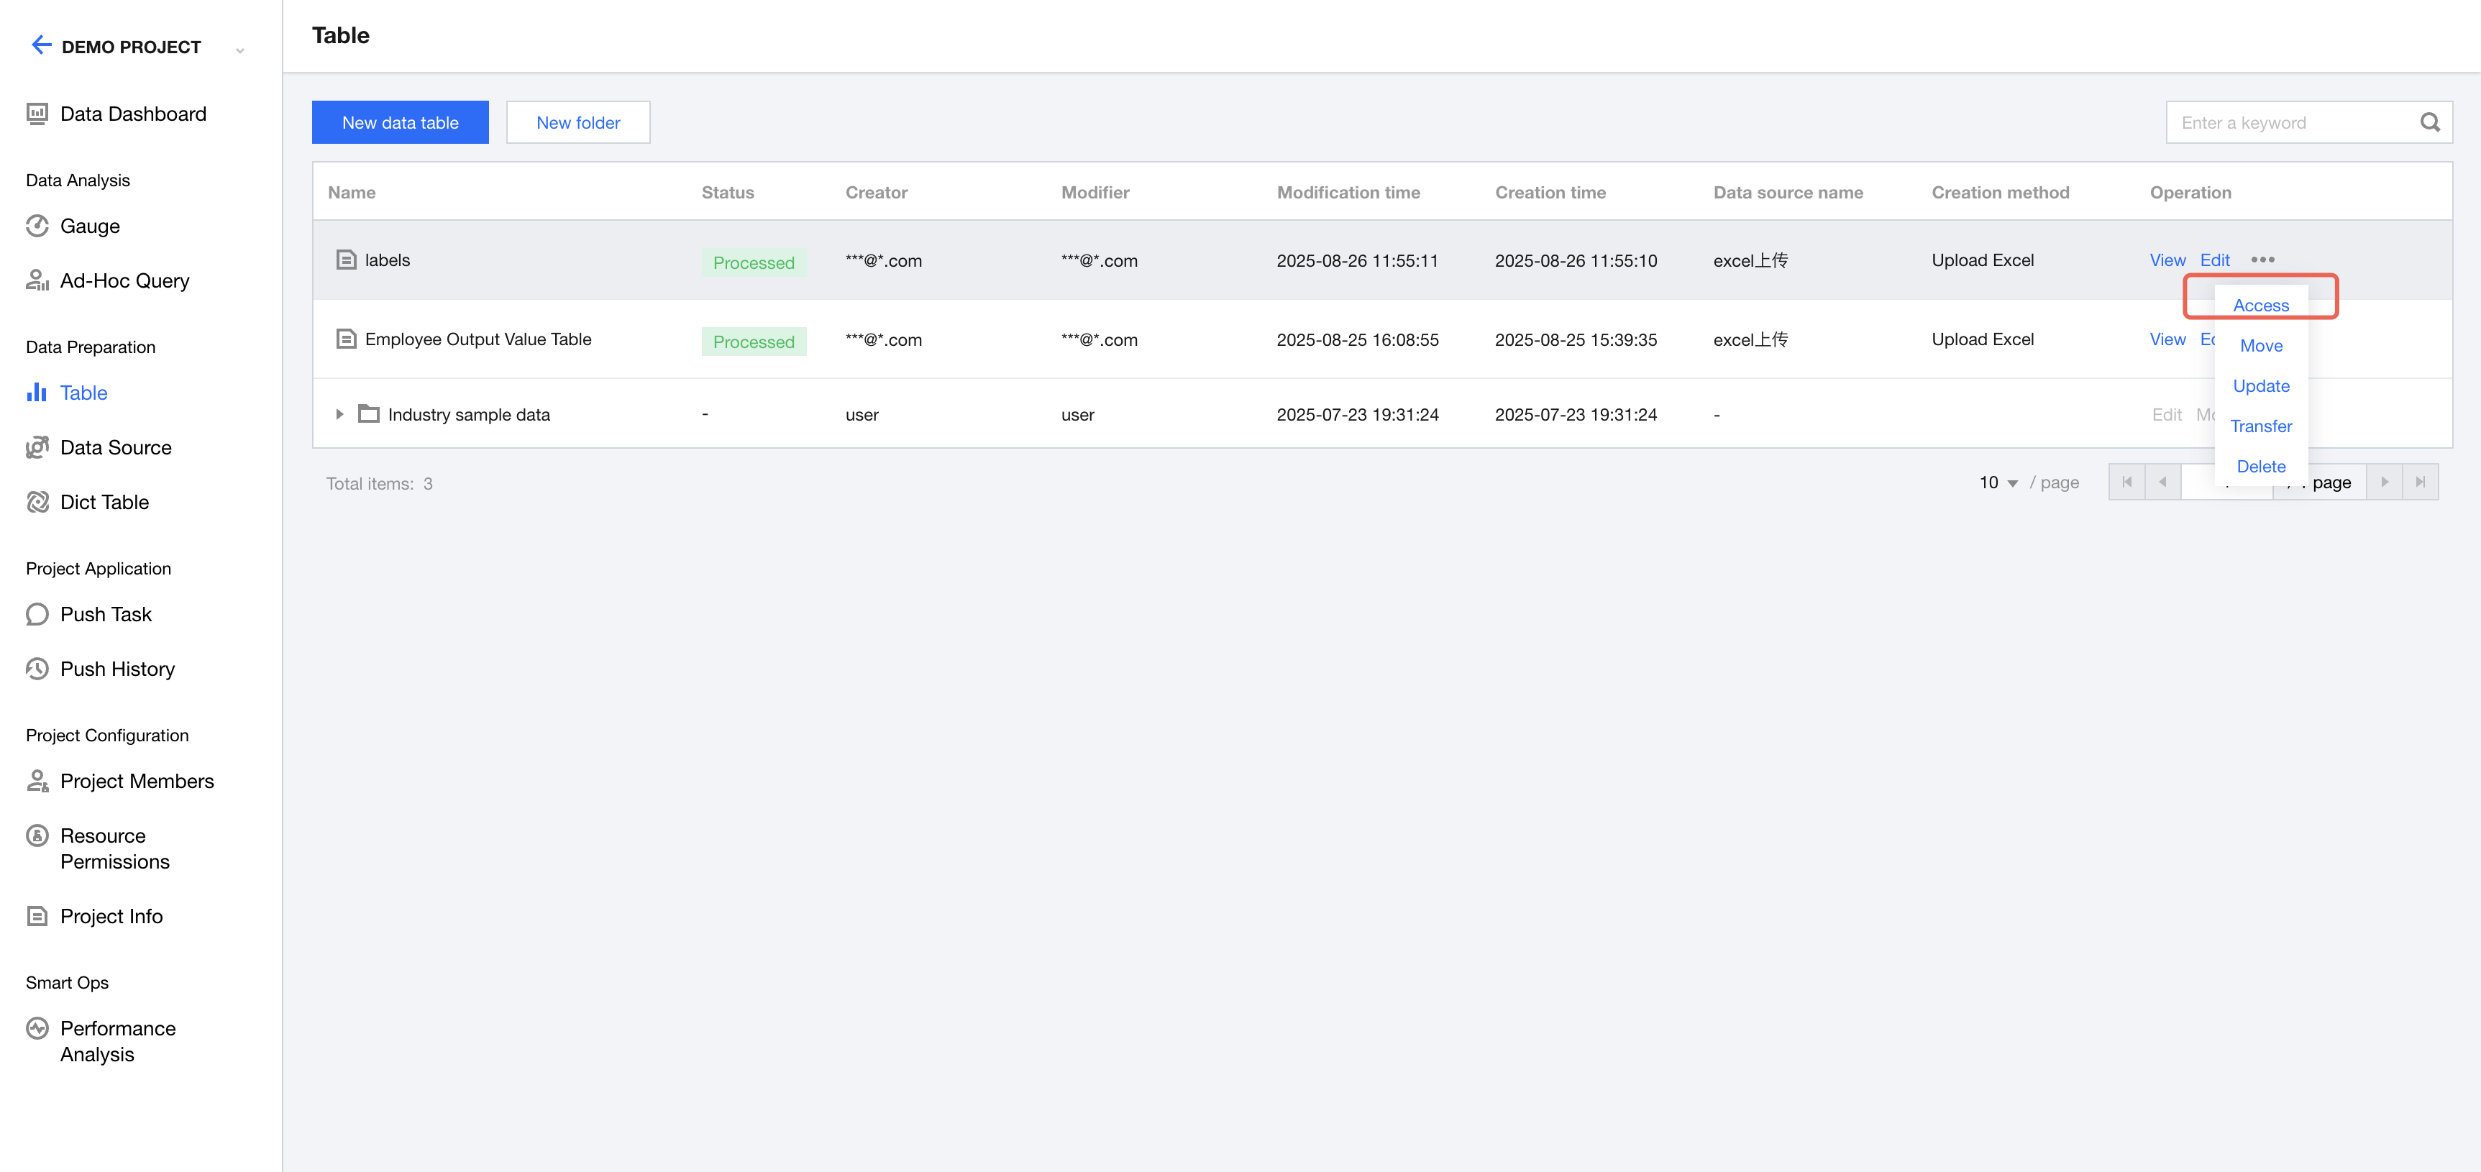Open the Gauge sidebar item

click(x=90, y=226)
